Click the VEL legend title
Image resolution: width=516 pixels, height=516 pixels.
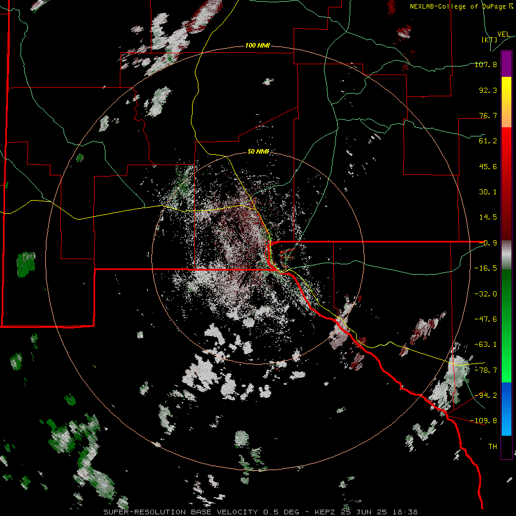503,34
